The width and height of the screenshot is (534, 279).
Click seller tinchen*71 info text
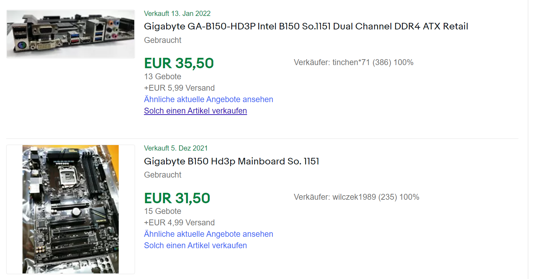click(353, 62)
